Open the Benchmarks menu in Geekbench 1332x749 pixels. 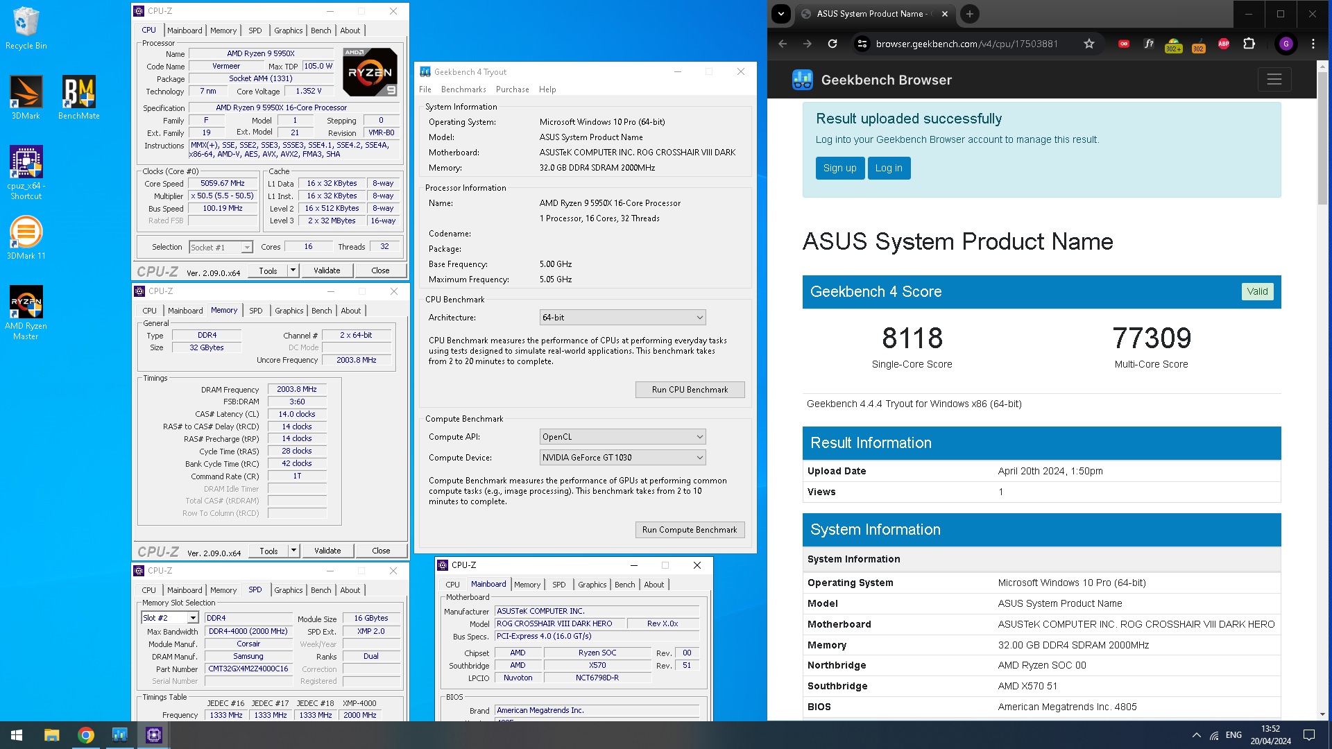tap(463, 89)
